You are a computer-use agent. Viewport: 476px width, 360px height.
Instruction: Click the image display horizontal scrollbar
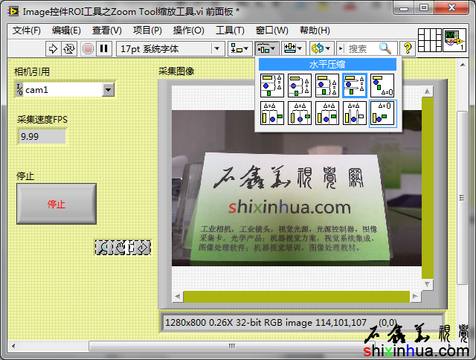[297, 297]
